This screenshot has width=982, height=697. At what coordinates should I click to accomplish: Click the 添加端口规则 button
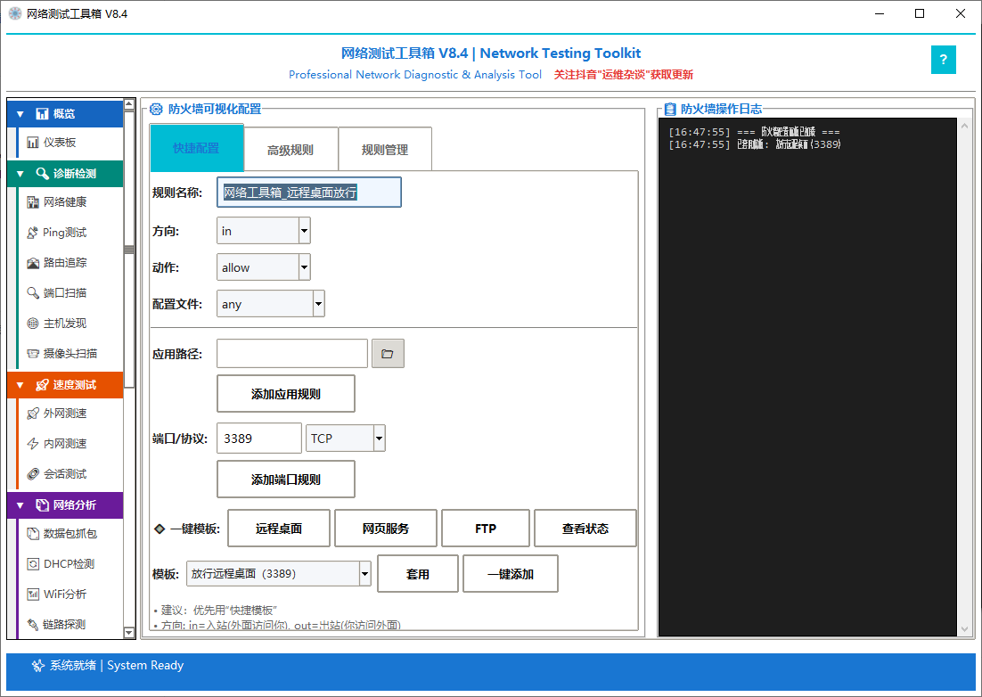[285, 480]
